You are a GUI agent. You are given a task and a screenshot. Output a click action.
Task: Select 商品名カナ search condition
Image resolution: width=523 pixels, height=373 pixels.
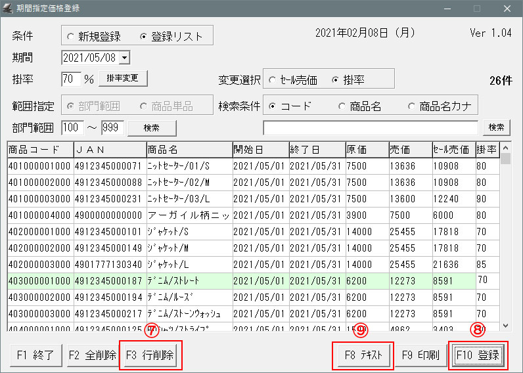[x=411, y=106]
